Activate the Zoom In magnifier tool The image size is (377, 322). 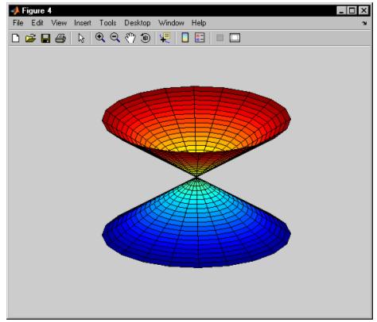pos(100,38)
